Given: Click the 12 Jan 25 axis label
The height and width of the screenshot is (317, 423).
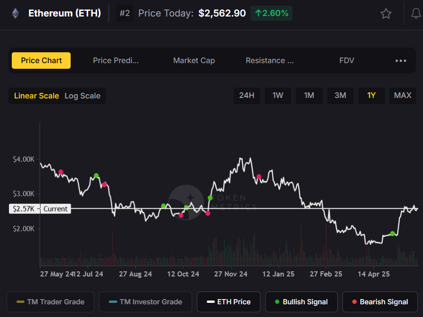Looking at the screenshot, I should click(278, 274).
